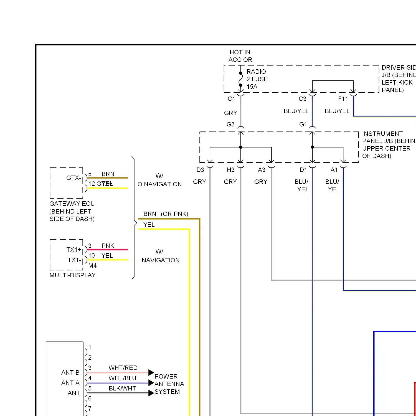416x416 pixels.
Task: Select the 'INSTRUMENT PANEL J/B' label
Action: [389, 145]
